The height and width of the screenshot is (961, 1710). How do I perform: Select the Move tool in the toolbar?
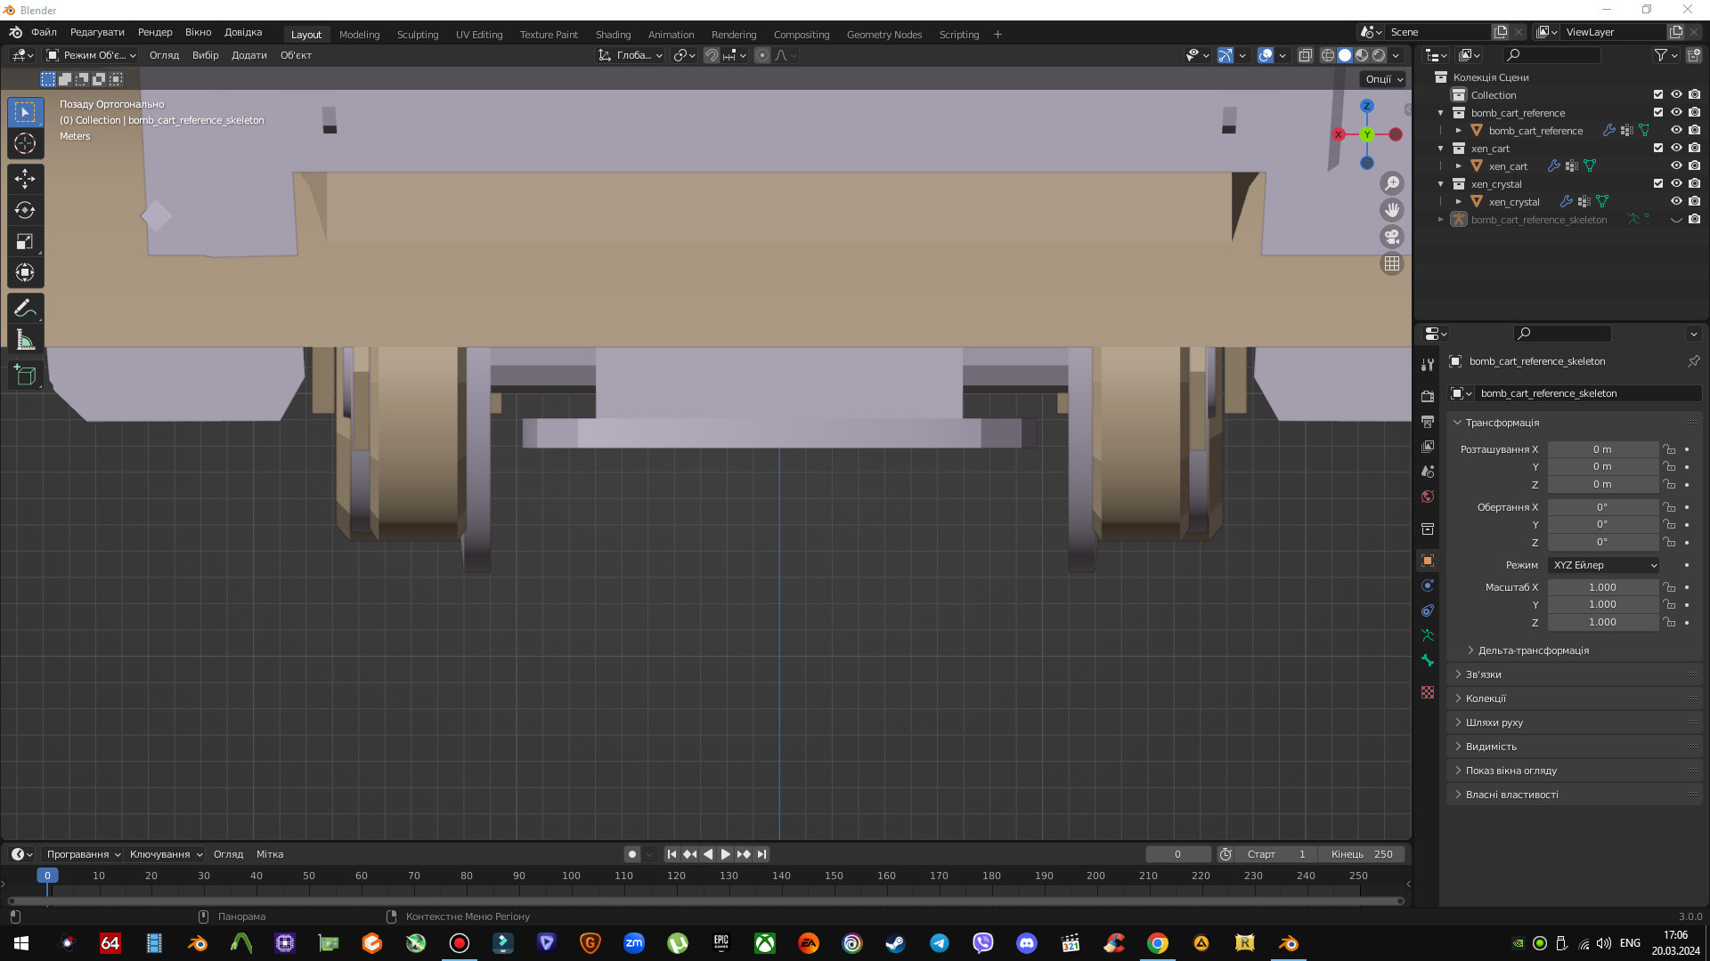[25, 179]
